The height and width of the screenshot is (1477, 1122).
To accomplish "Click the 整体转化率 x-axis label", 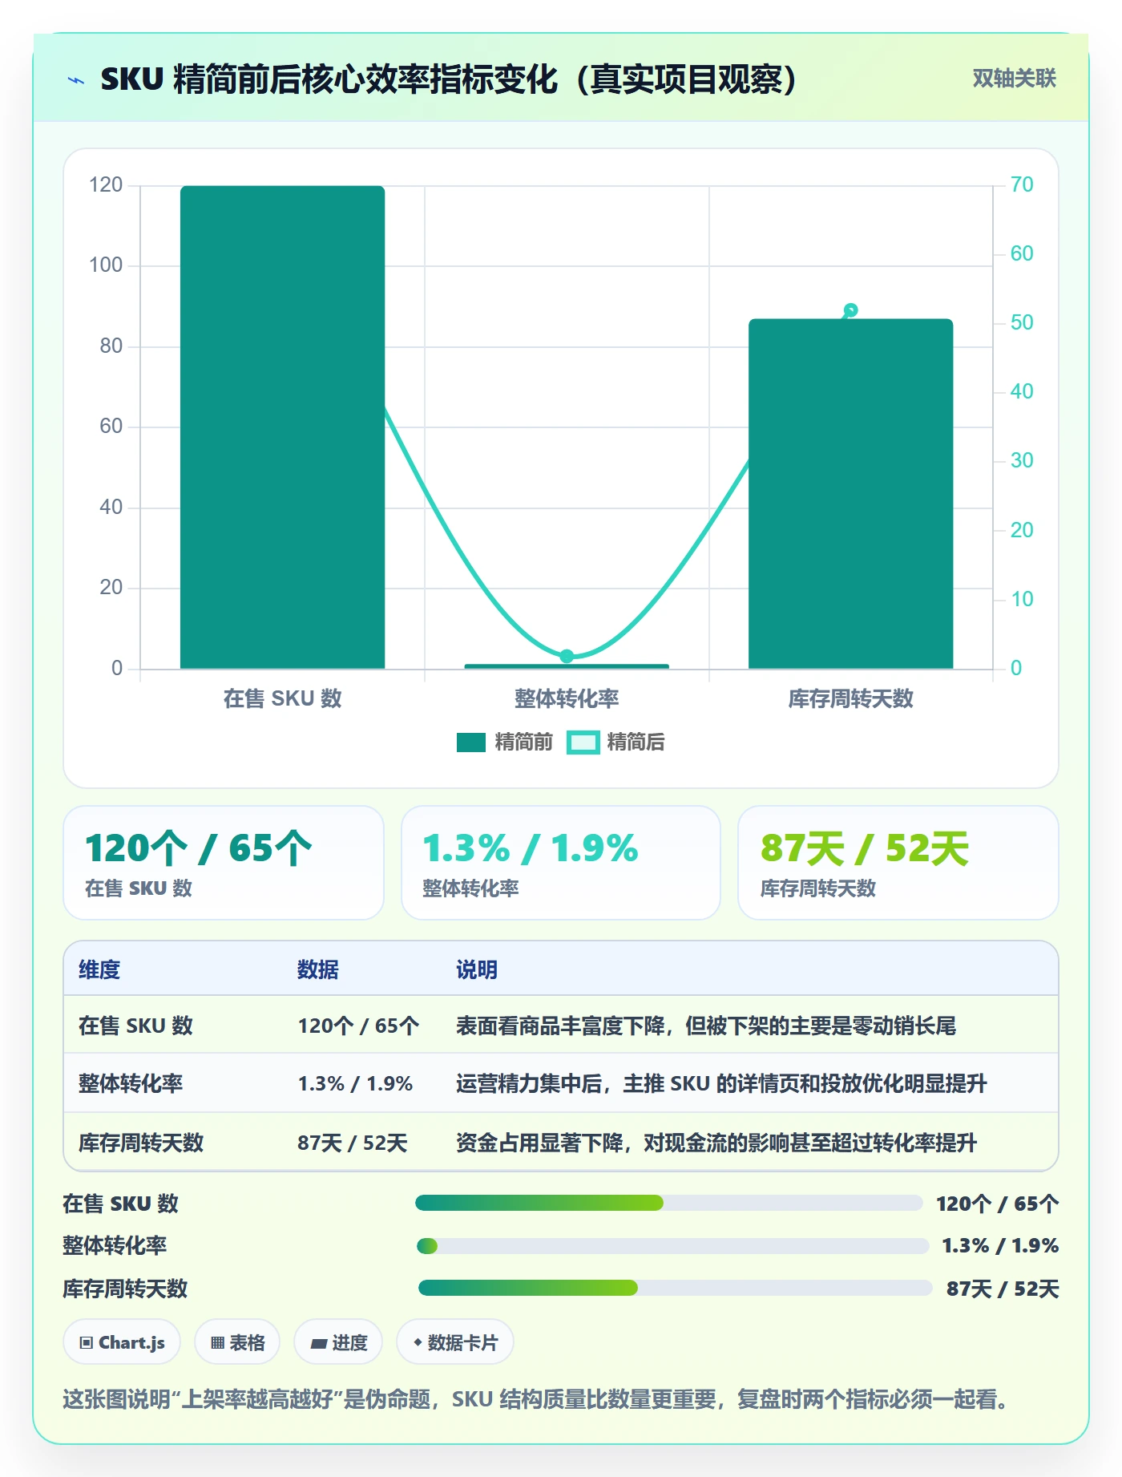I will tap(567, 698).
